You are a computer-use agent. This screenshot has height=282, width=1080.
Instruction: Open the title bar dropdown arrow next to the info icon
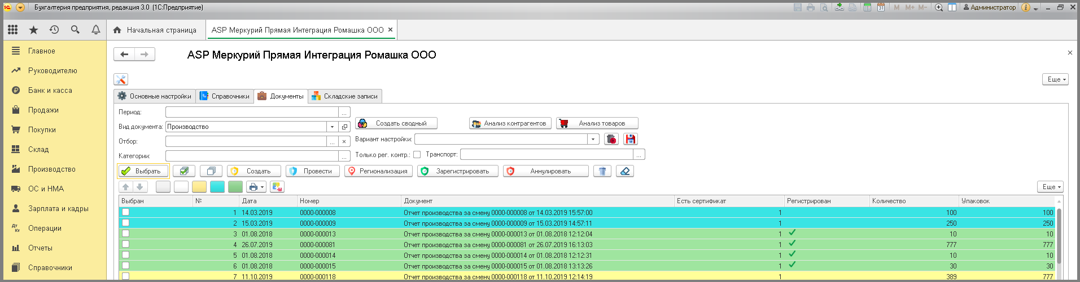point(1036,8)
